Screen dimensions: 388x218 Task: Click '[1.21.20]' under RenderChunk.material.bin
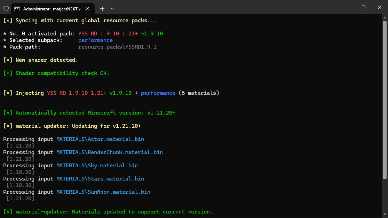(20, 159)
